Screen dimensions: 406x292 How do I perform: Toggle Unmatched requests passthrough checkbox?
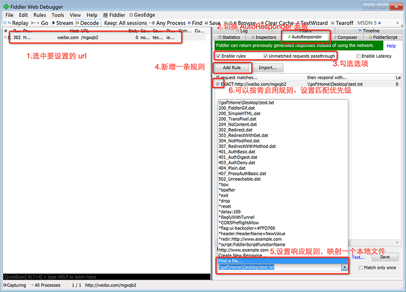pos(265,56)
